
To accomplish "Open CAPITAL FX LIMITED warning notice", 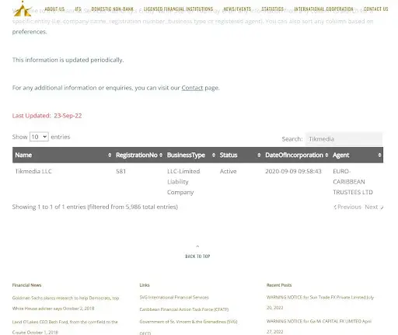I will (319, 326).
